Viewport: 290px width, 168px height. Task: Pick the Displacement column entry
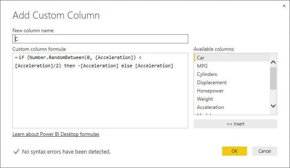pyautogui.click(x=212, y=82)
